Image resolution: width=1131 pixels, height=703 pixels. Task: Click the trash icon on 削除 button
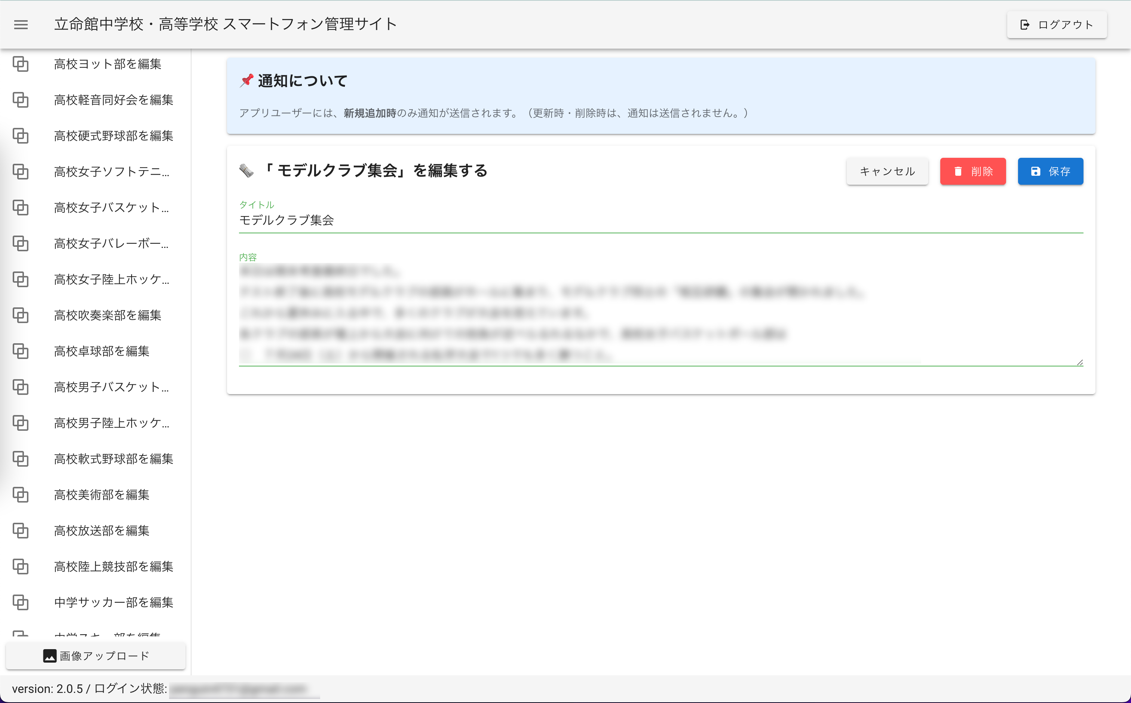tap(958, 172)
